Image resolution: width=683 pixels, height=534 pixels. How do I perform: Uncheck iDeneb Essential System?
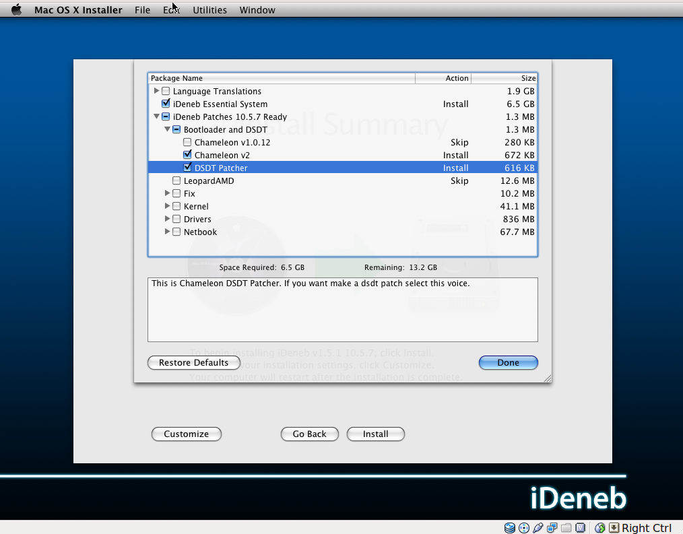click(x=166, y=104)
